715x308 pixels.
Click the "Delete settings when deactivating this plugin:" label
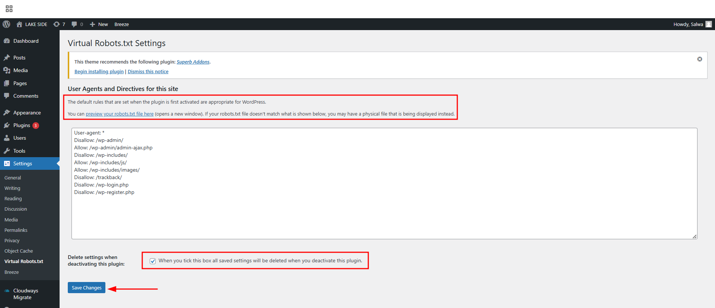(x=96, y=260)
